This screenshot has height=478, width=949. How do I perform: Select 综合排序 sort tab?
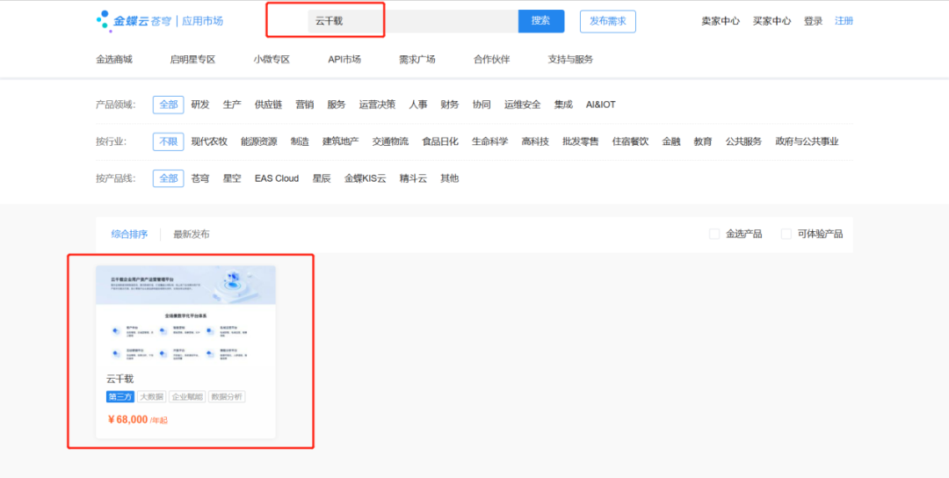[x=129, y=235]
